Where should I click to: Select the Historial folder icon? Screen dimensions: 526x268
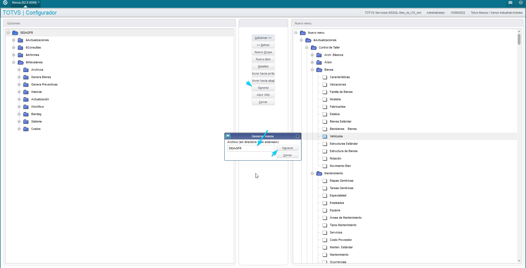tap(26, 92)
